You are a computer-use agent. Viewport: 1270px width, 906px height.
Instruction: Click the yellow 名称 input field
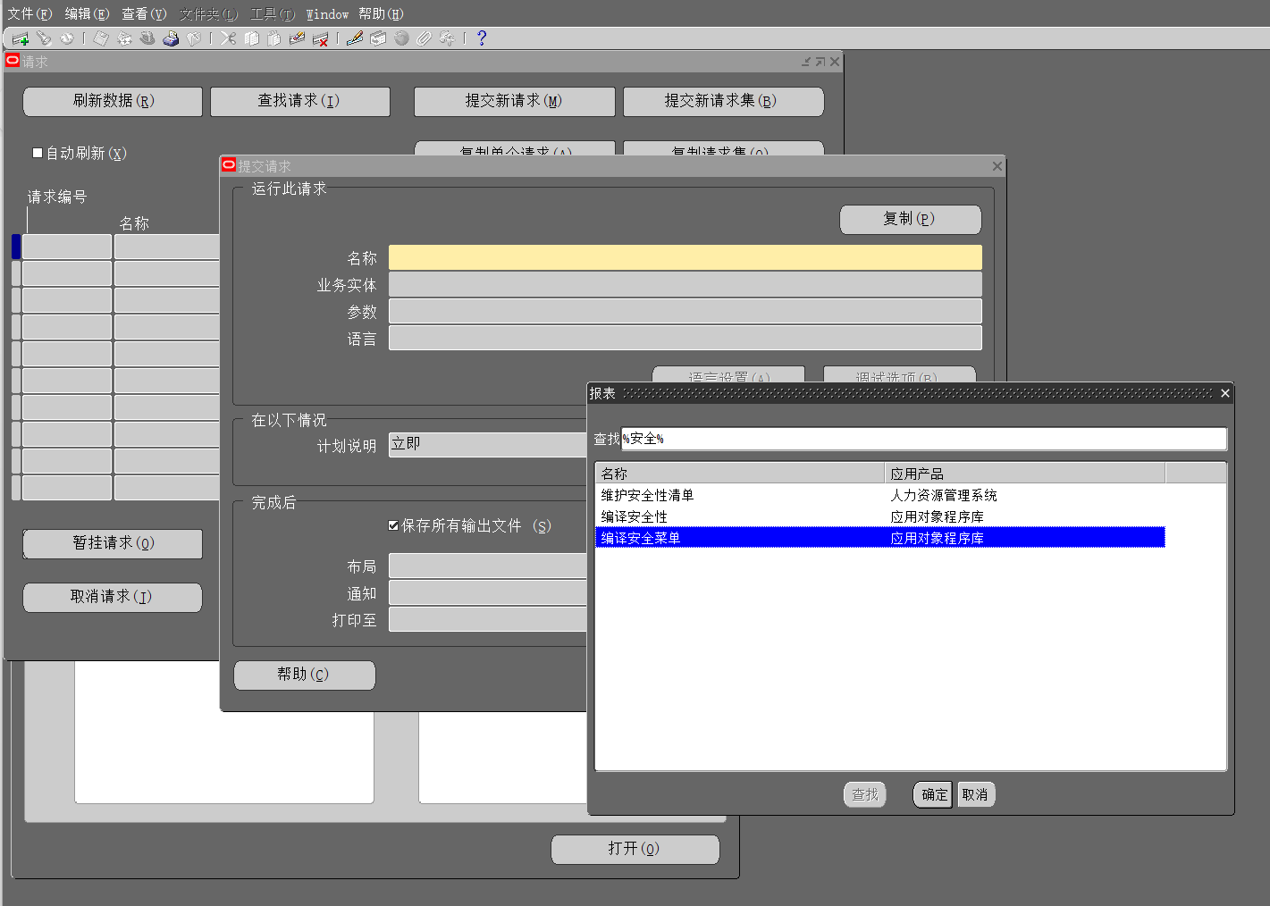pyautogui.click(x=685, y=257)
